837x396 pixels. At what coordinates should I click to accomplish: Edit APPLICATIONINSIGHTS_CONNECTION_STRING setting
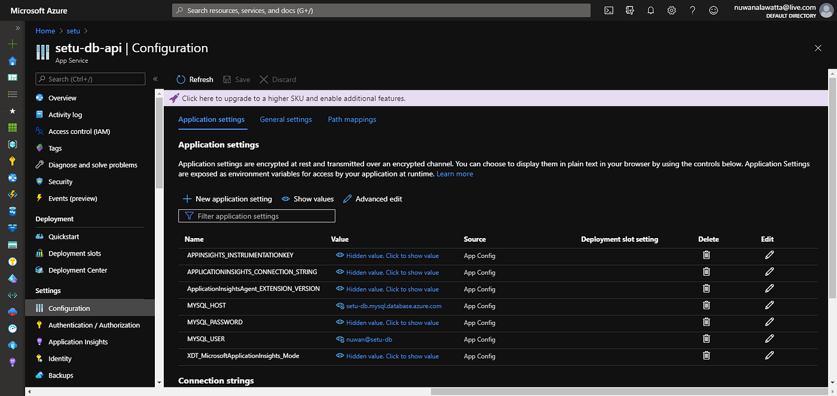tap(769, 272)
